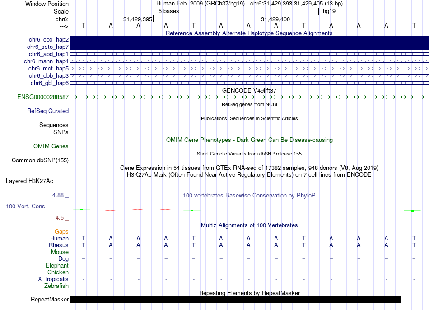Image resolution: width=429 pixels, height=310 pixels.
Task: Click the black RepeatMasker element bar
Action: click(x=236, y=299)
